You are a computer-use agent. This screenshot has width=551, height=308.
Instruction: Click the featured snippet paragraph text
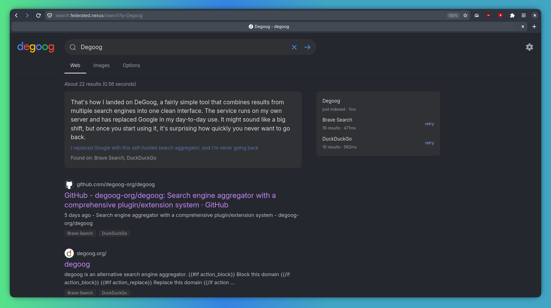point(180,120)
